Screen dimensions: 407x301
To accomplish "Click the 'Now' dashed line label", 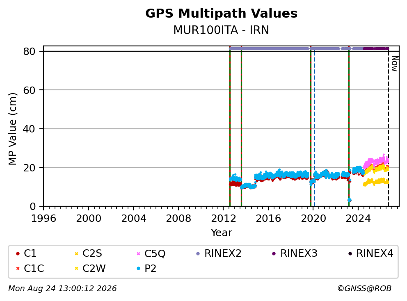I will 395,64.
